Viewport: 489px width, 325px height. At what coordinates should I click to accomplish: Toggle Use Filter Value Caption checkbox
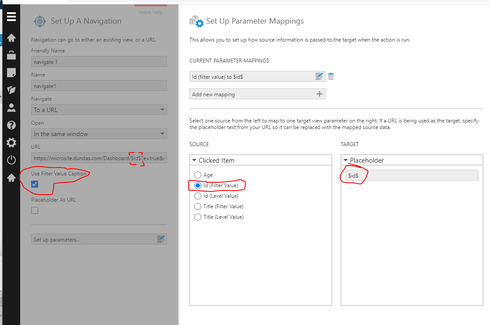pos(35,184)
